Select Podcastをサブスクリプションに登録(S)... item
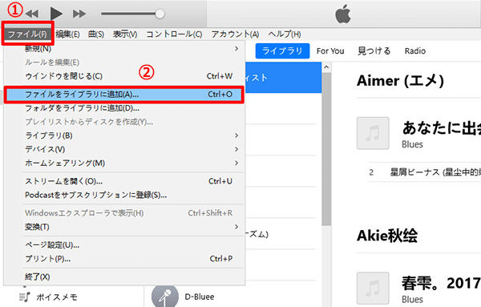Viewport: 481px width, 307px height. pos(124,195)
